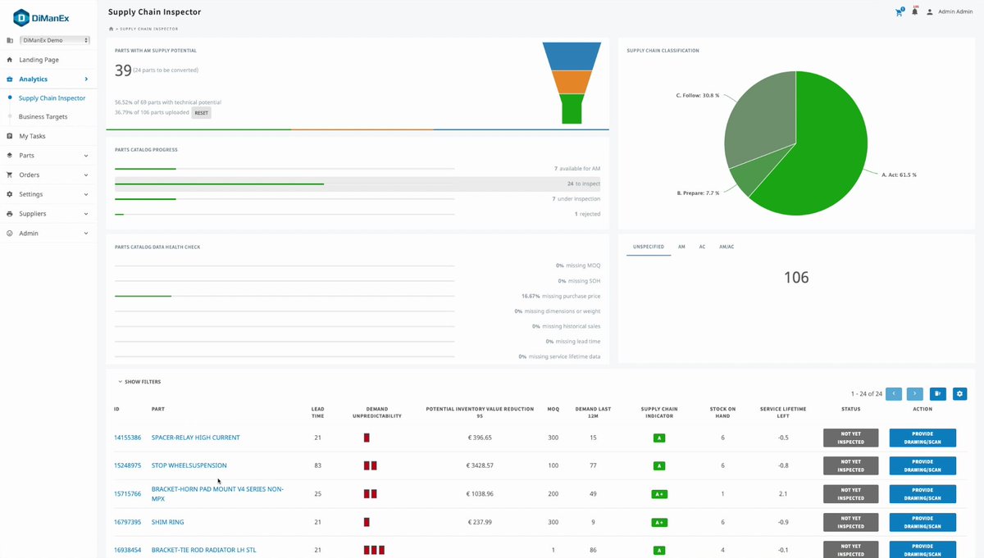Open the Landing Page menu item
Image resolution: width=984 pixels, height=558 pixels.
(x=39, y=60)
